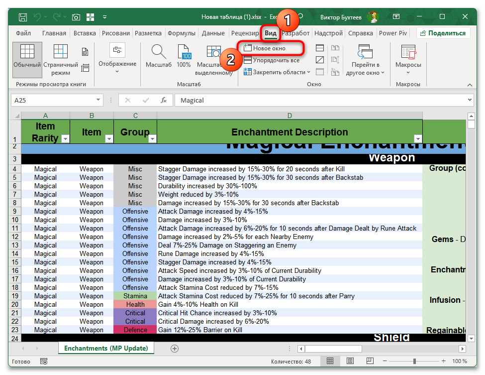
Task: Click the camera icon in the quick access toolbar
Action: point(76,17)
